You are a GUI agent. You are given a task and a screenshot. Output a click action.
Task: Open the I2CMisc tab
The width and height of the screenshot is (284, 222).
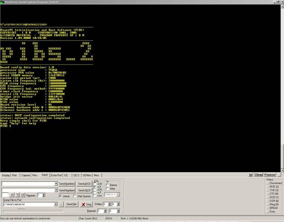click(87, 175)
